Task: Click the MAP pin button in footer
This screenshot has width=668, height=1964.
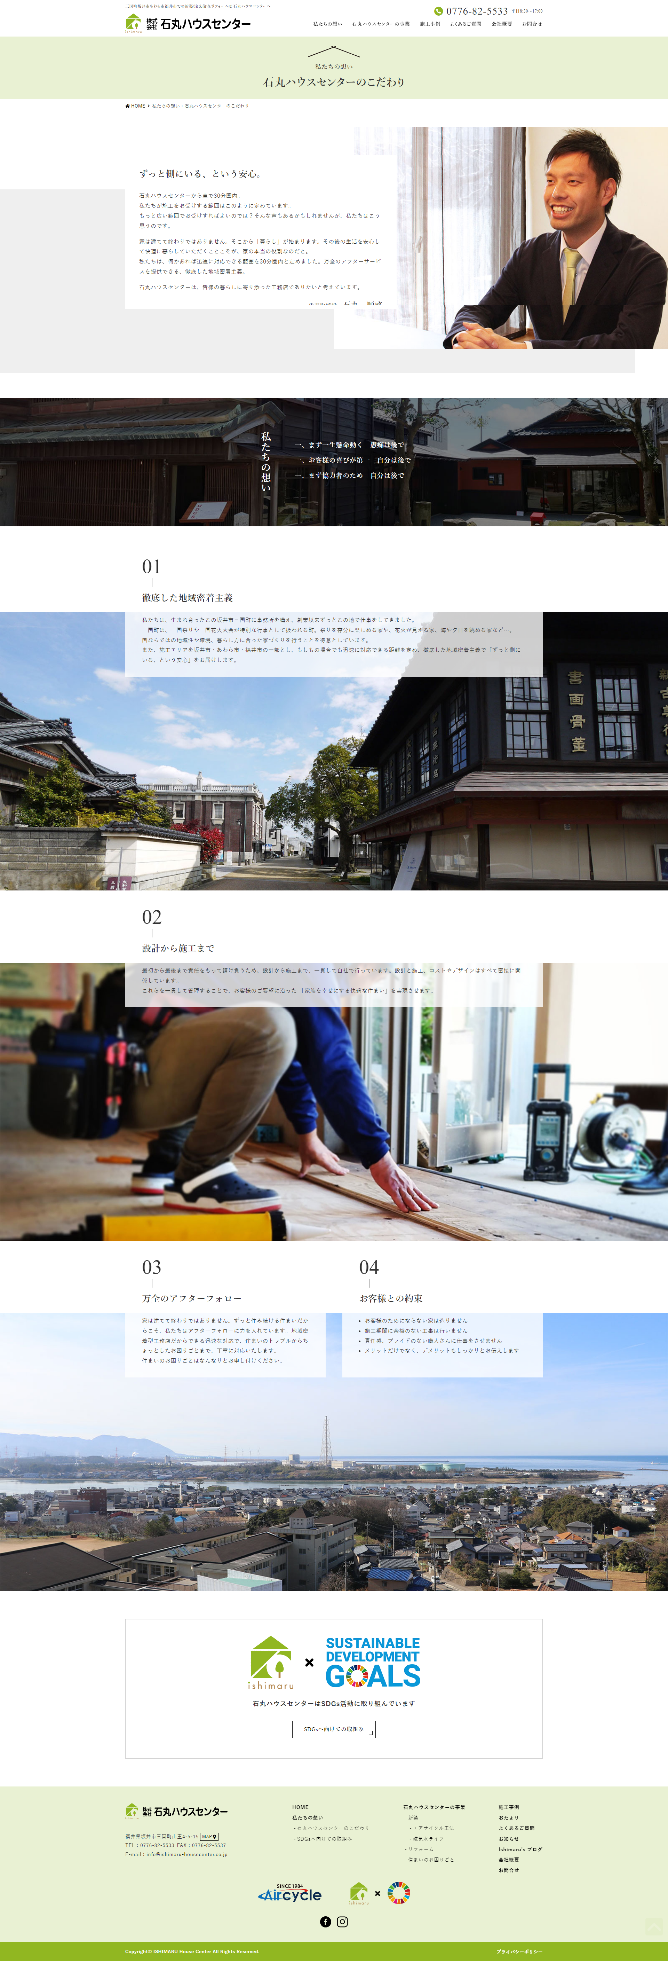Action: point(209,1836)
